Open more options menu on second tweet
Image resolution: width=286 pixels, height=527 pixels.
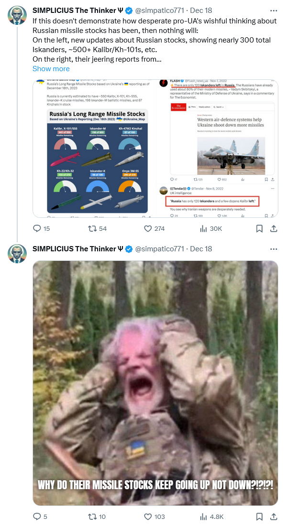tap(274, 249)
